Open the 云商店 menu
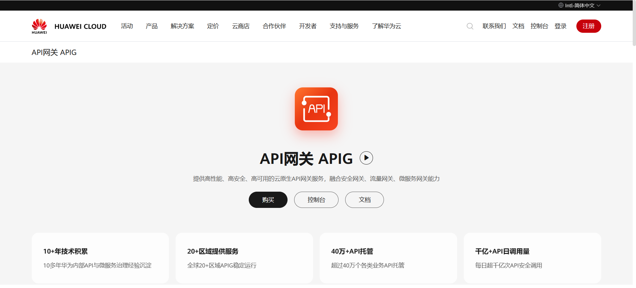The image size is (636, 288). tap(241, 26)
